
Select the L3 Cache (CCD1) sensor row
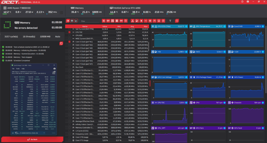click(x=107, y=131)
